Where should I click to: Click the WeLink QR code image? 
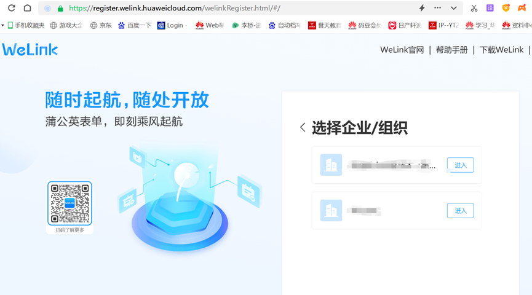pos(69,203)
